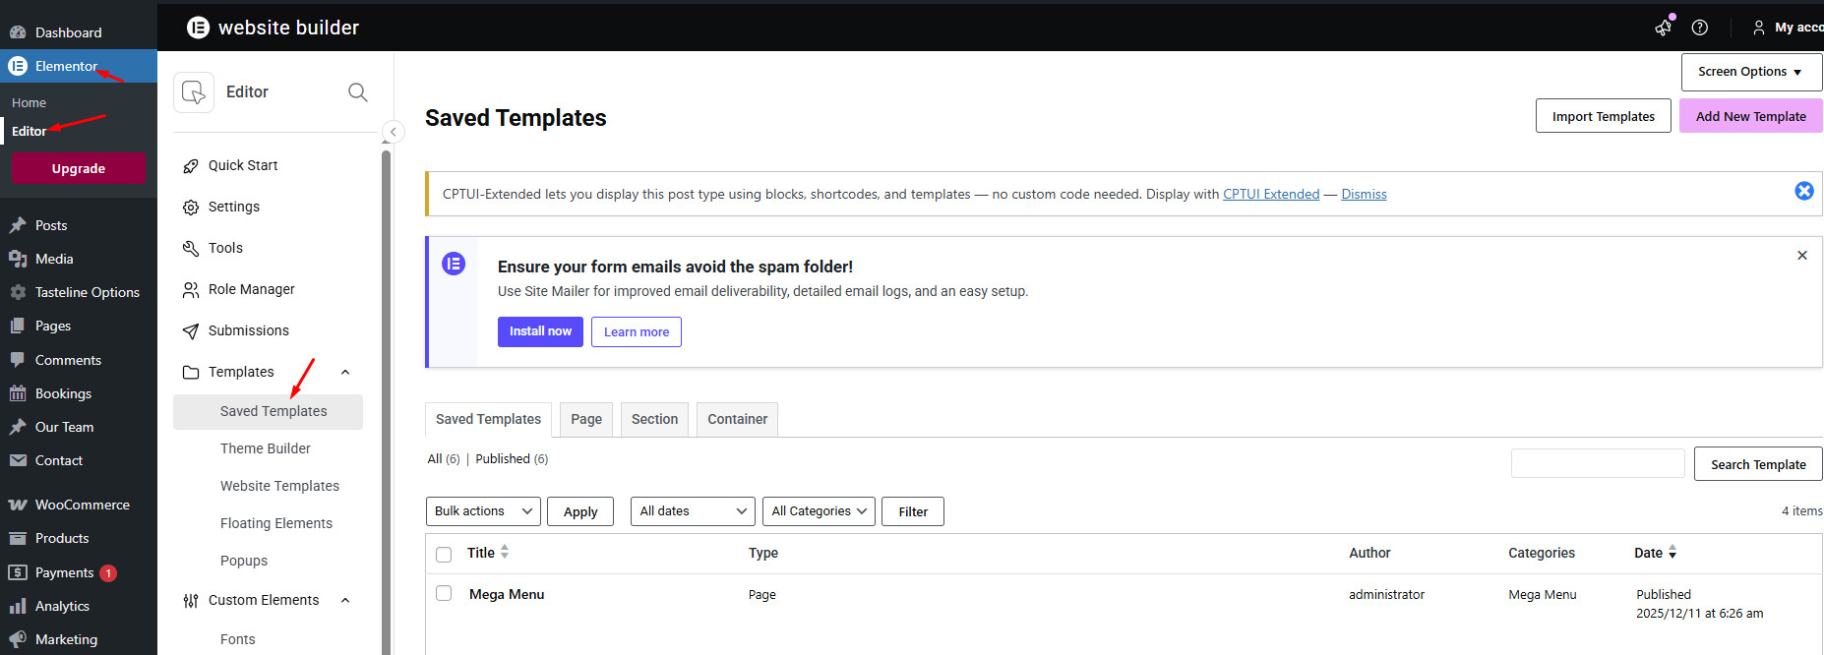Click the template search input field

1597,463
